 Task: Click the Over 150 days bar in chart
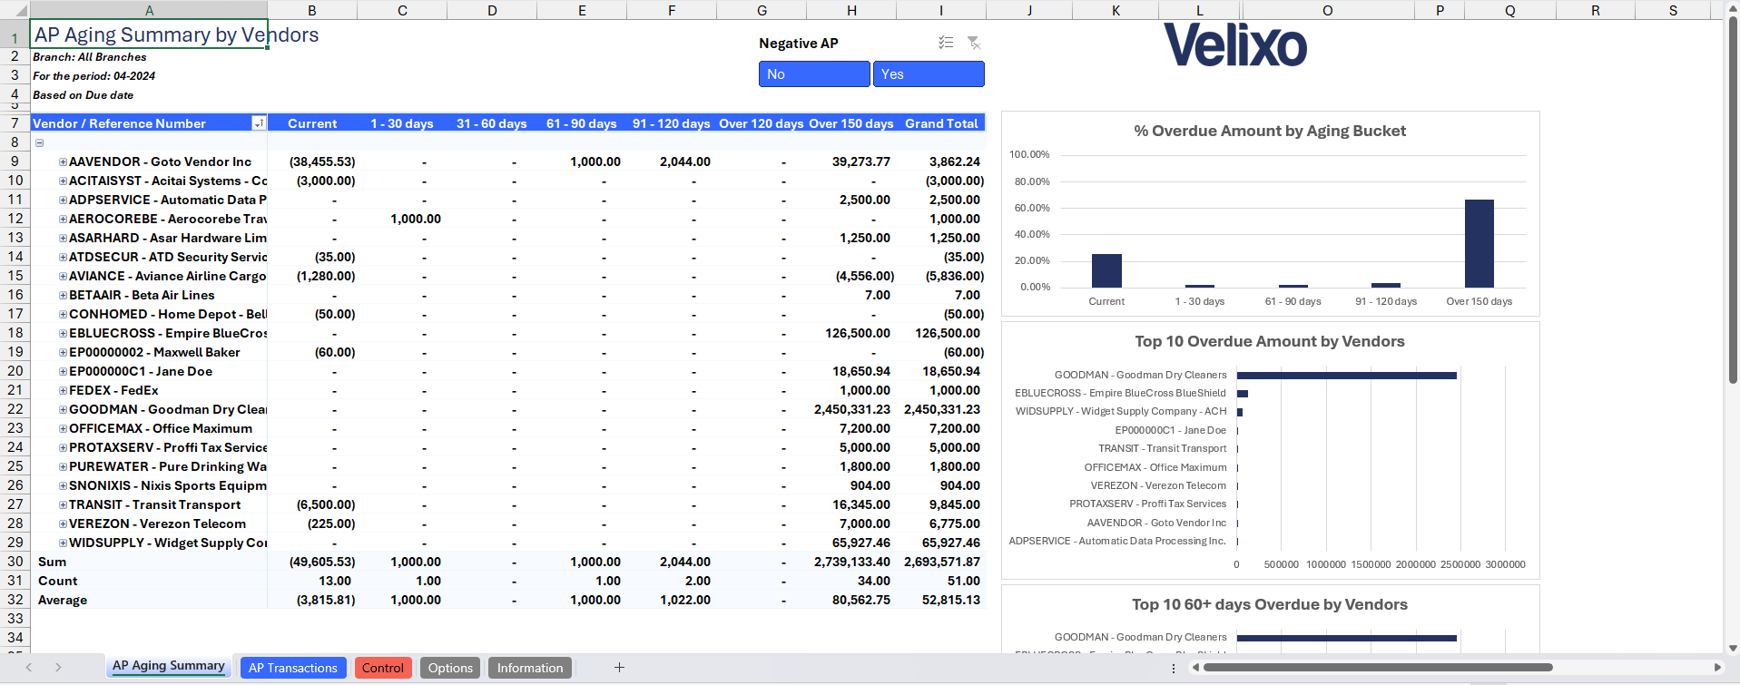[1479, 243]
